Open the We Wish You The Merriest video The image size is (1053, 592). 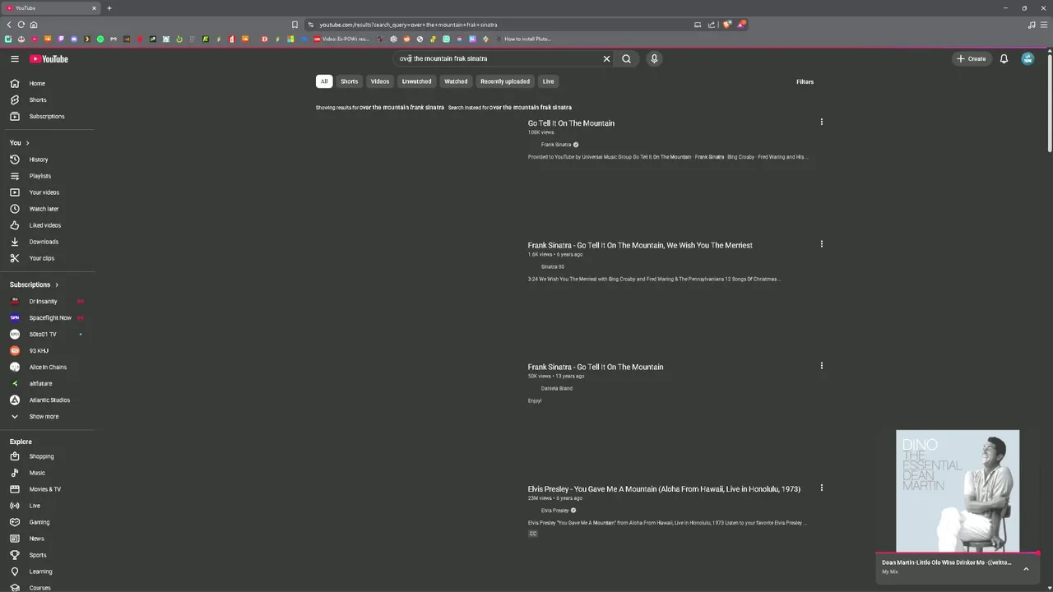(x=640, y=245)
